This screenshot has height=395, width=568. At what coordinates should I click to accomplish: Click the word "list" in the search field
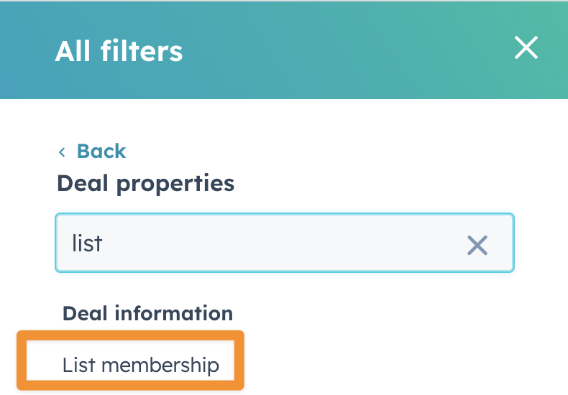(x=87, y=243)
